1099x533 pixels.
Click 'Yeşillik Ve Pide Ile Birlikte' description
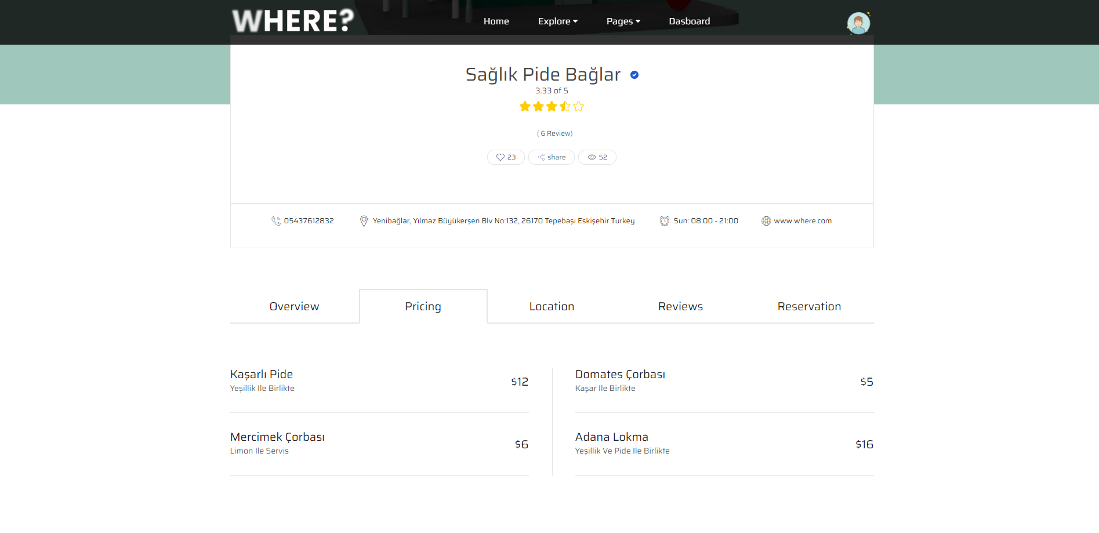tap(622, 451)
